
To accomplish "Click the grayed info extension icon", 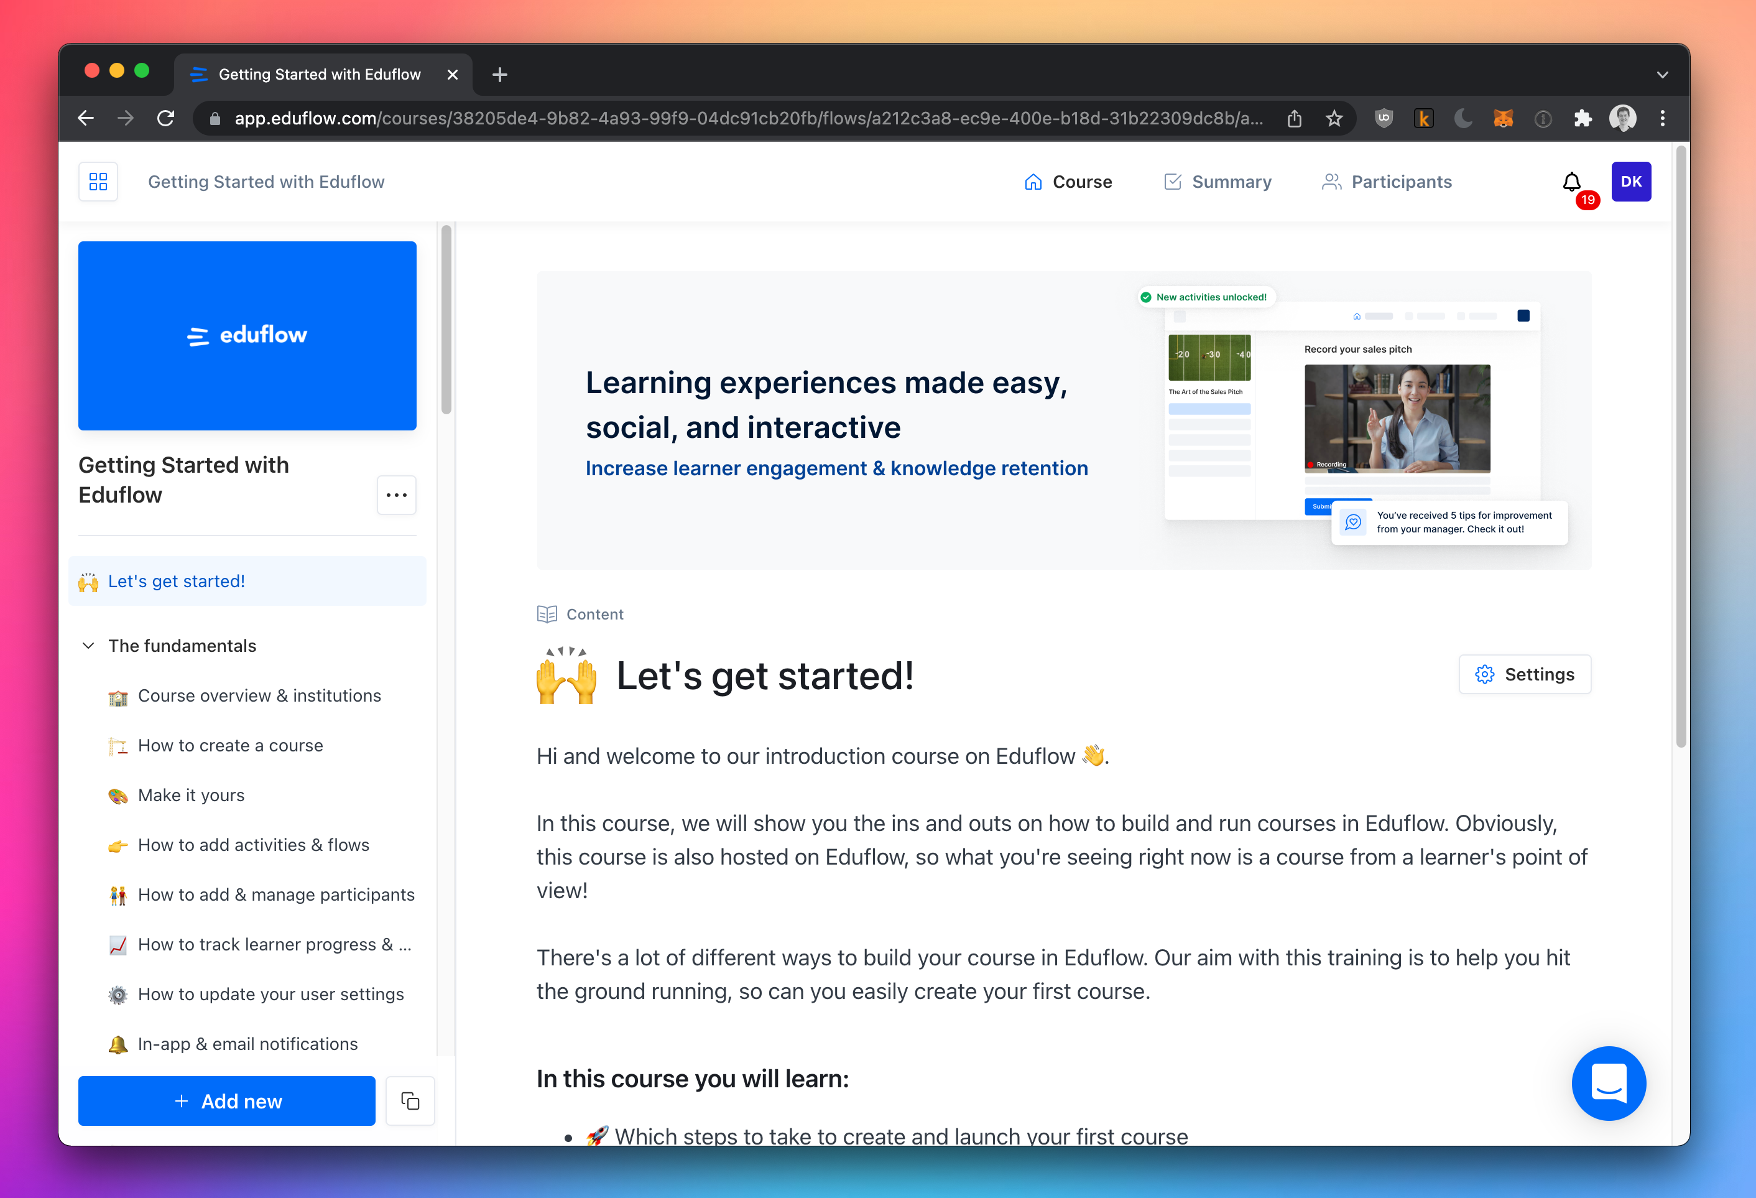I will 1543,119.
